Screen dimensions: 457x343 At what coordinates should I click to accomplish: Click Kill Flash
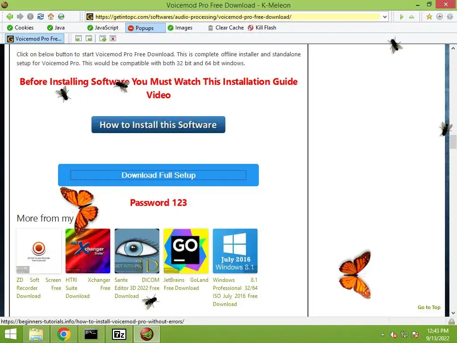[262, 28]
